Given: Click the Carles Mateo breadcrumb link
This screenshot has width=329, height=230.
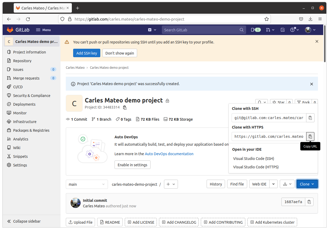Looking at the screenshot, I should (x=75, y=68).
